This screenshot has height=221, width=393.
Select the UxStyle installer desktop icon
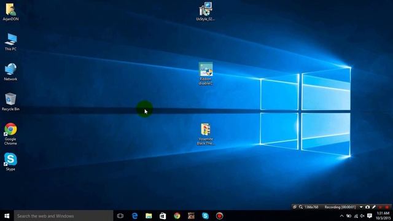(206, 12)
